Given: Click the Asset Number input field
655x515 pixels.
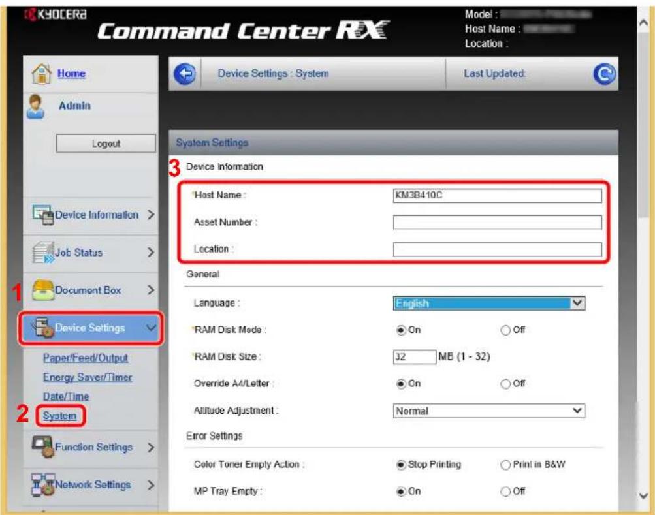Looking at the screenshot, I should pos(497,223).
